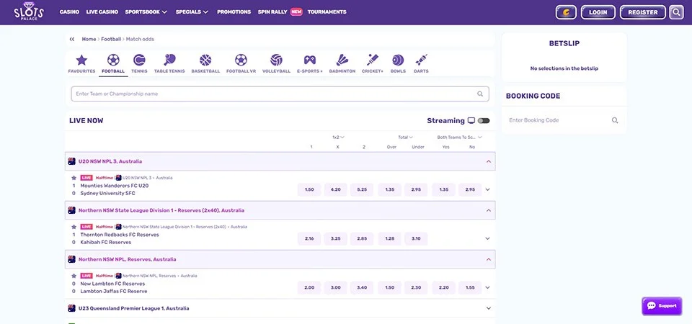Select the E-Sports gamepad icon
The height and width of the screenshot is (324, 692).
pyautogui.click(x=309, y=60)
